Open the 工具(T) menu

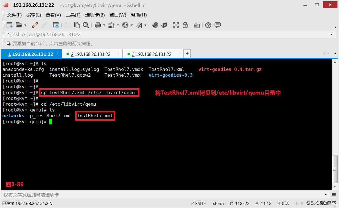coord(73,15)
